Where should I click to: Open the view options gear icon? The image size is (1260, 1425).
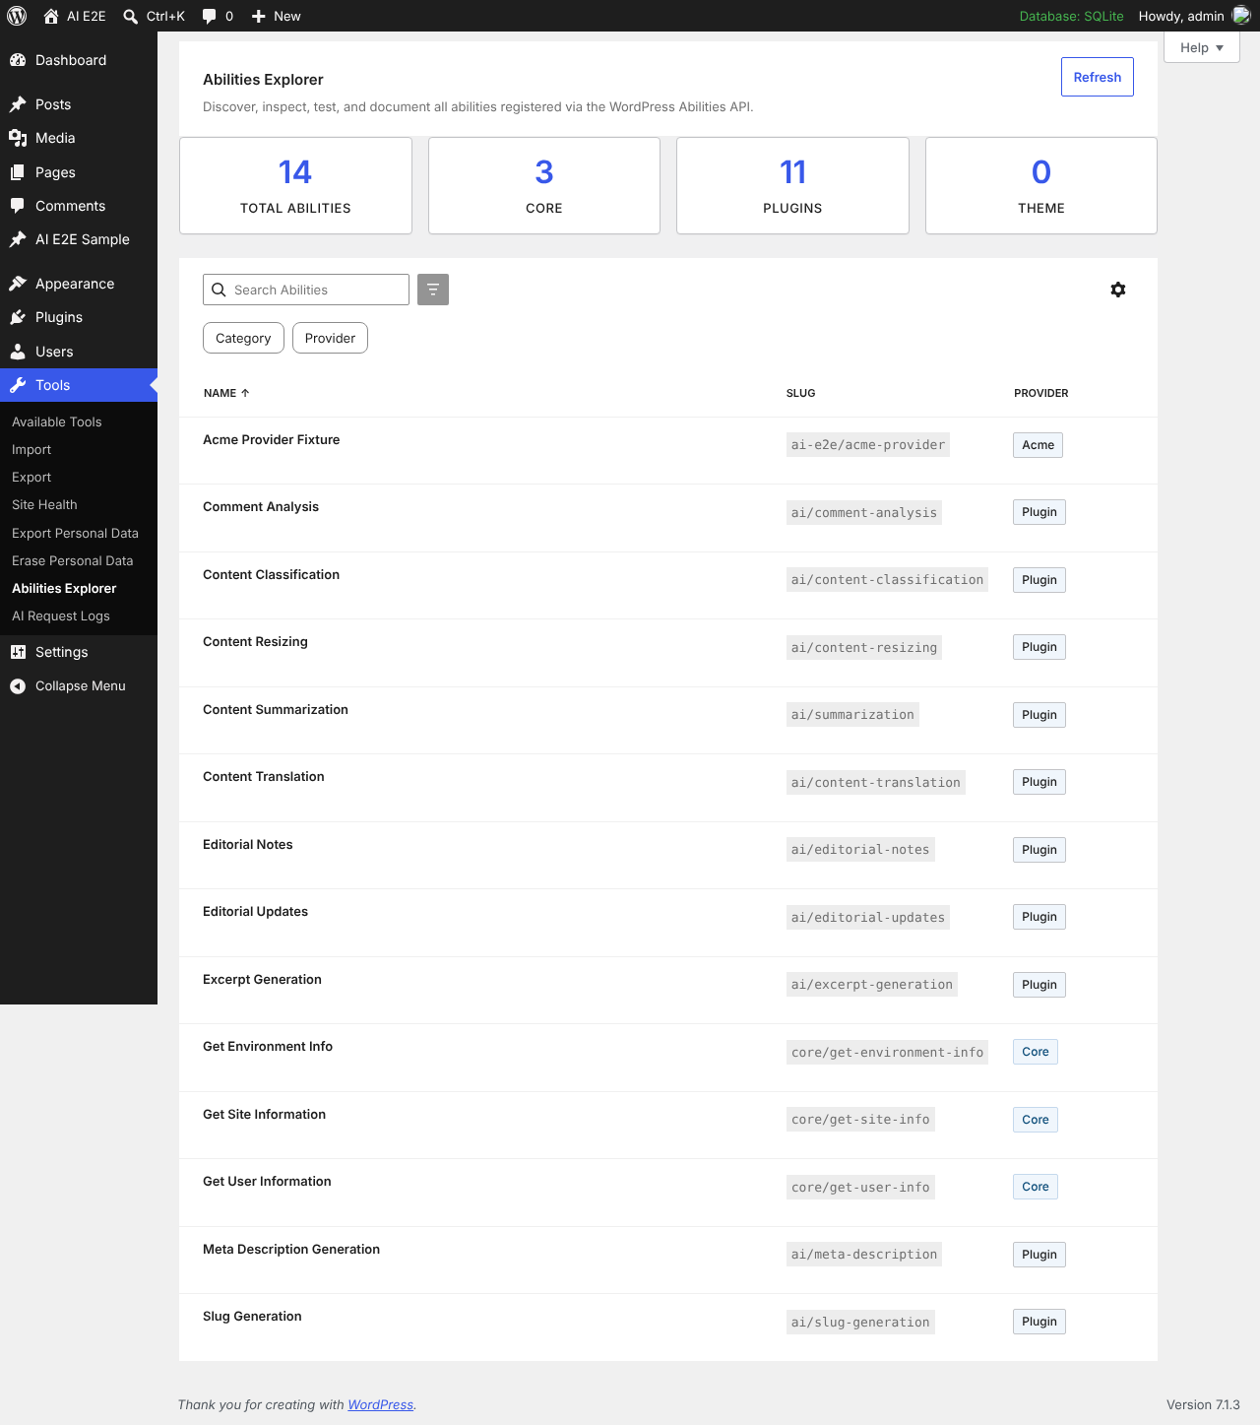point(1118,290)
